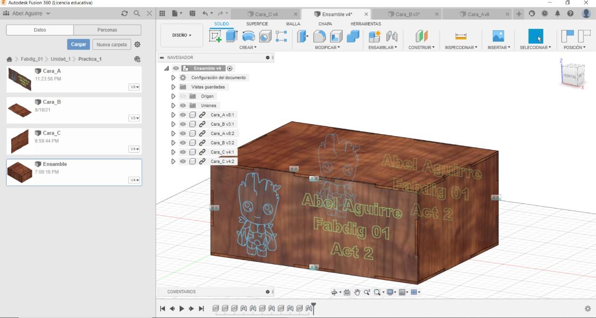Expand Configuración del documento node

coord(173,78)
